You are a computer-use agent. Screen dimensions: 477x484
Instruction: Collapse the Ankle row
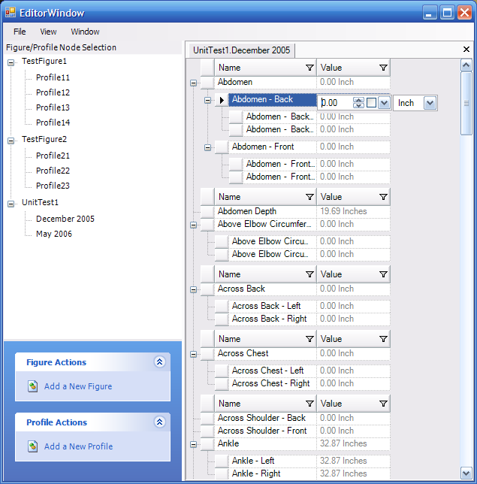[x=194, y=444]
